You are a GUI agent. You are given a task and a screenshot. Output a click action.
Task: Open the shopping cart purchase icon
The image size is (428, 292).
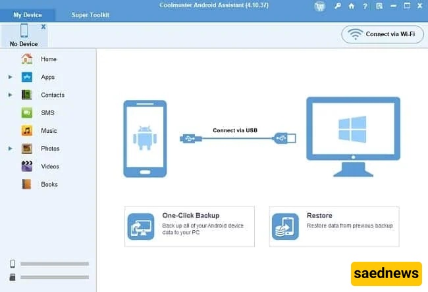point(319,6)
